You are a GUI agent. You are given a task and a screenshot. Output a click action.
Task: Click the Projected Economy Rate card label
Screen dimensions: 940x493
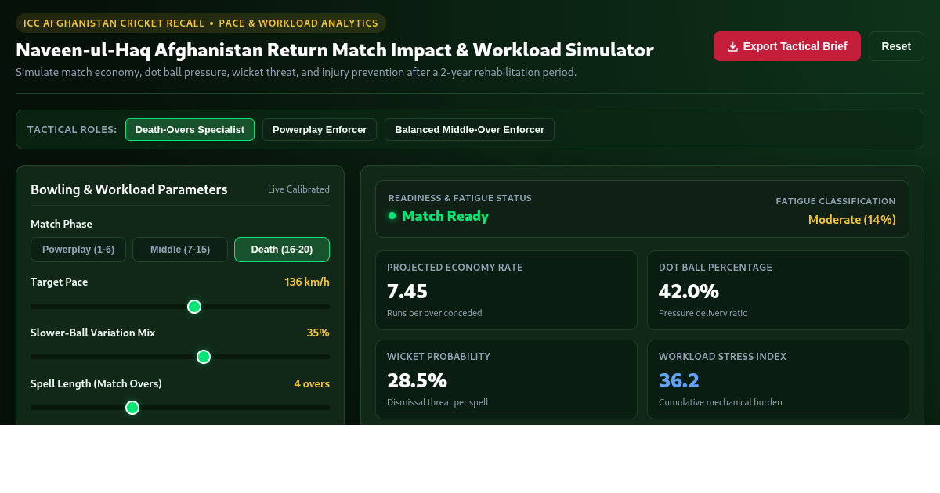(x=454, y=268)
